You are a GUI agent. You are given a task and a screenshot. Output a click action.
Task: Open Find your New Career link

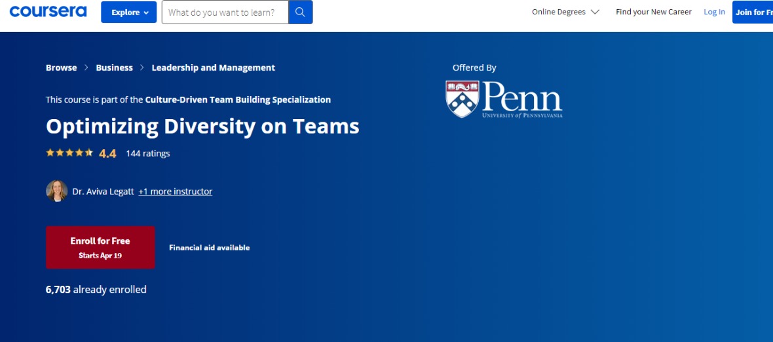point(654,12)
